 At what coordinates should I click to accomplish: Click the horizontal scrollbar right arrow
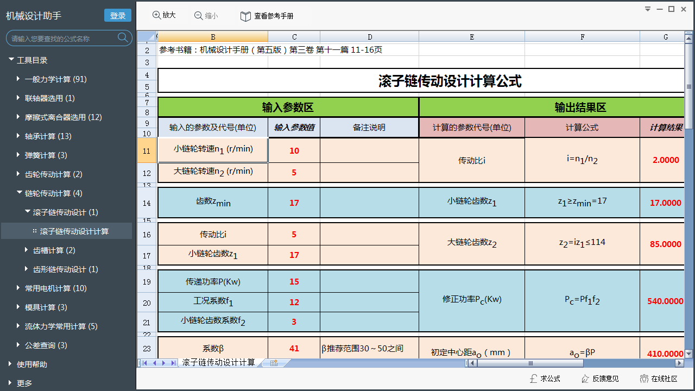click(x=679, y=363)
